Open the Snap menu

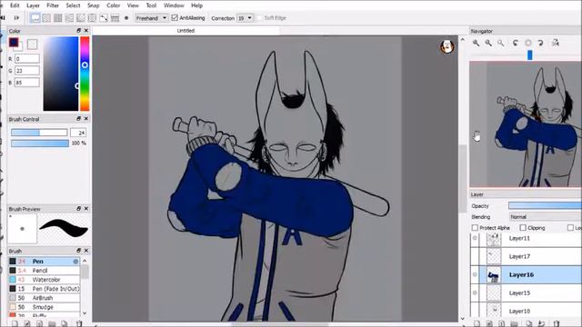point(93,5)
